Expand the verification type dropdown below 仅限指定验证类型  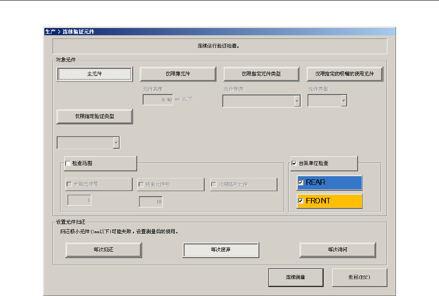(x=116, y=143)
